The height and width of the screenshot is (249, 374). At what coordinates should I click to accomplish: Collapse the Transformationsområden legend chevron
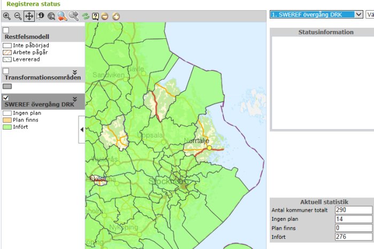(x=75, y=72)
